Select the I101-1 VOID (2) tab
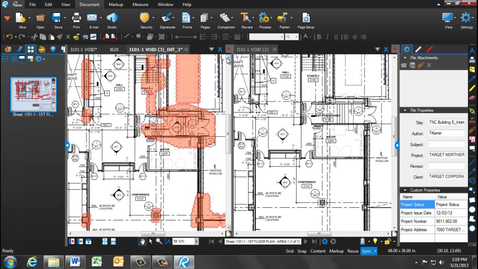The height and width of the screenshot is (269, 478). (x=253, y=49)
